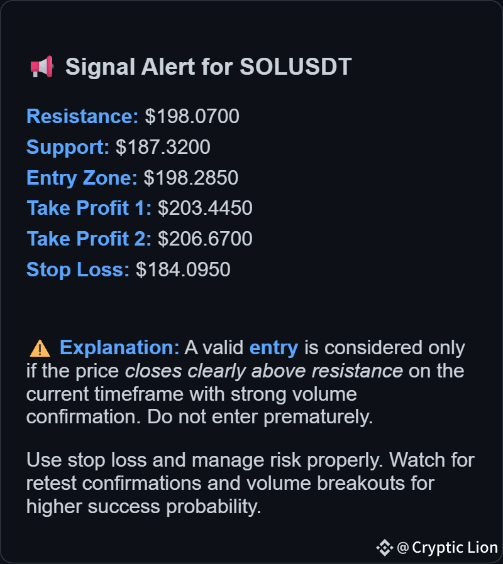
Task: Click the Take Profit 1 label
Action: 89,208
